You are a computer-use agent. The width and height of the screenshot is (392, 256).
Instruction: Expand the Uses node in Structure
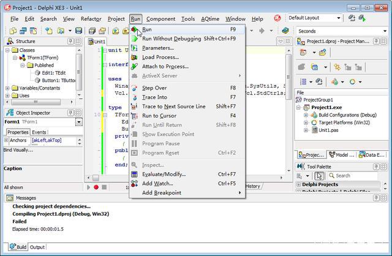[x=7, y=96]
